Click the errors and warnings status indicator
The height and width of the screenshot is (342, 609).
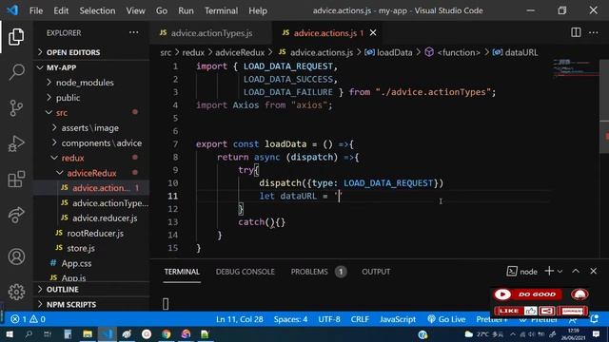pyautogui.click(x=28, y=319)
